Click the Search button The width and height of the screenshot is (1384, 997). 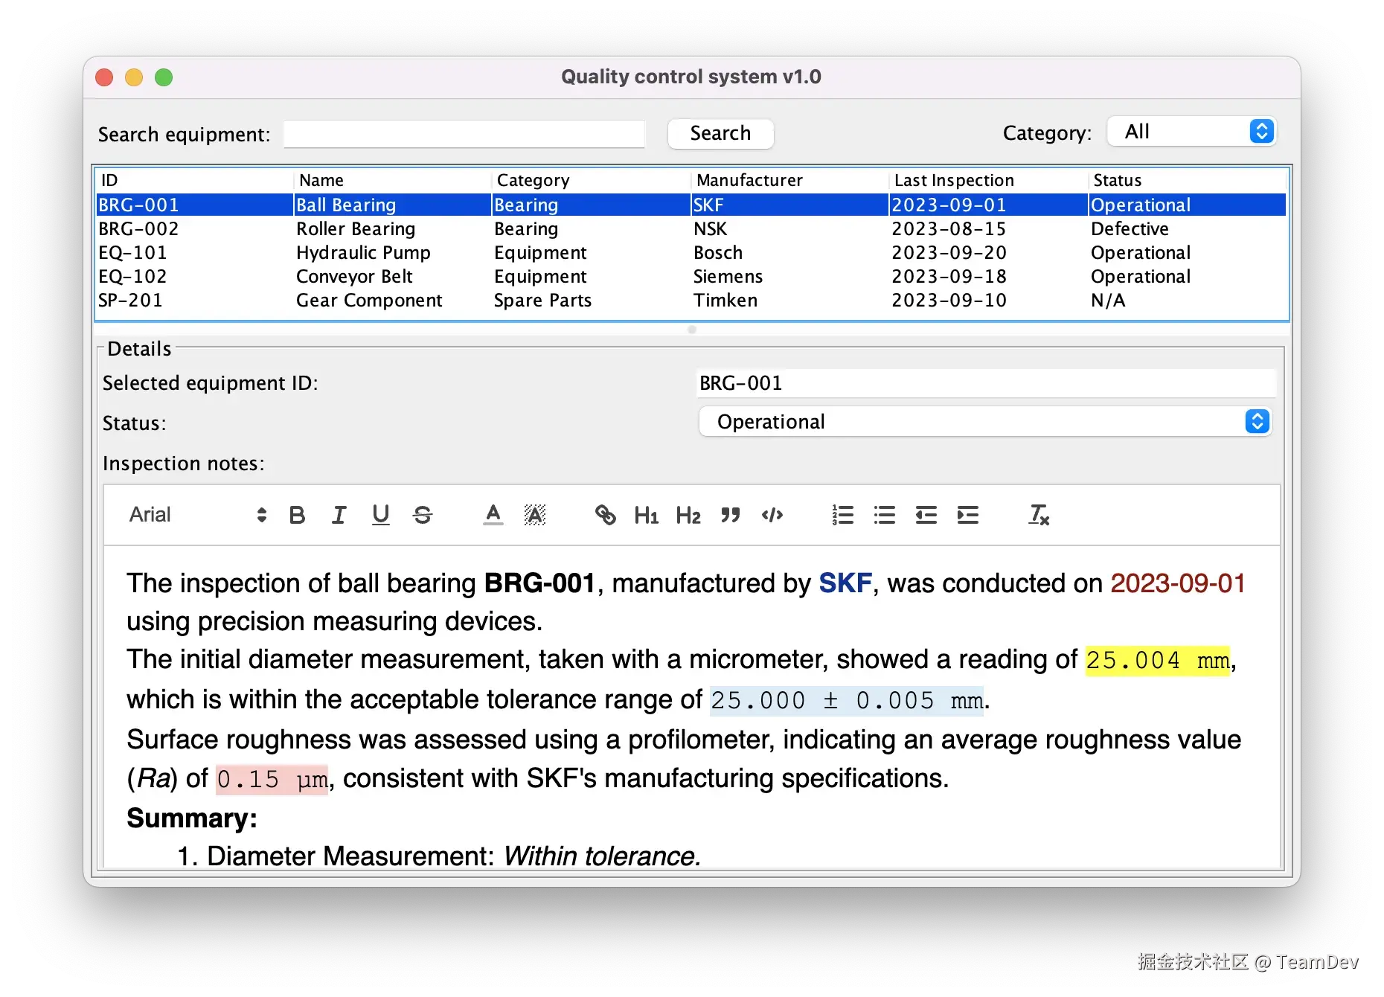coord(720,134)
